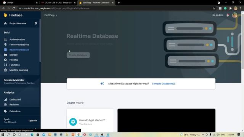The image size is (244, 137).
Task: Click the taskbar clock showing 7:05 PM
Action: [x=230, y=135]
